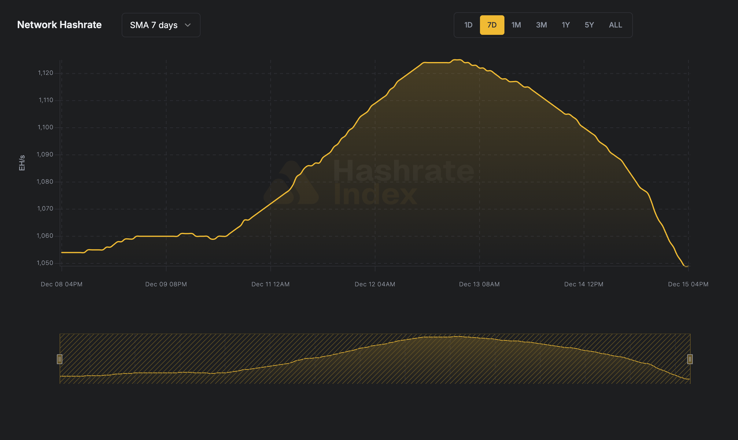Image resolution: width=738 pixels, height=440 pixels.
Task: Select the 1M time range
Action: tap(516, 25)
